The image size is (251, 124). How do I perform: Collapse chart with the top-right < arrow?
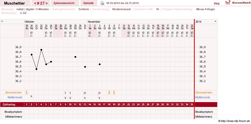215,21
